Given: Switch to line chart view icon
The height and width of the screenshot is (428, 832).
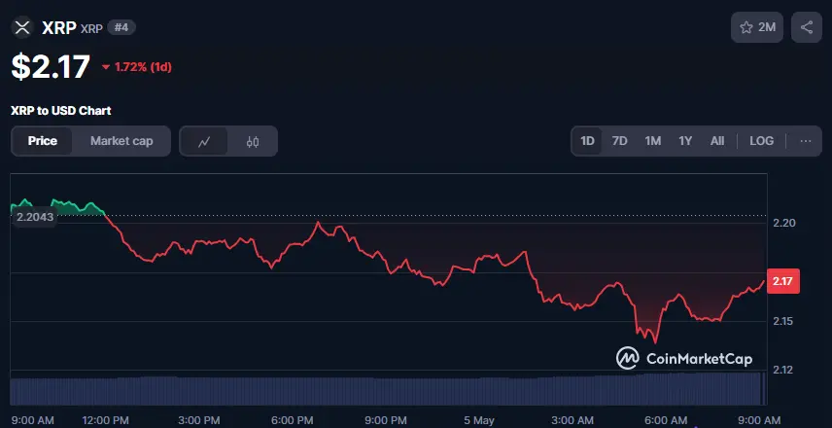Looking at the screenshot, I should click(x=204, y=141).
